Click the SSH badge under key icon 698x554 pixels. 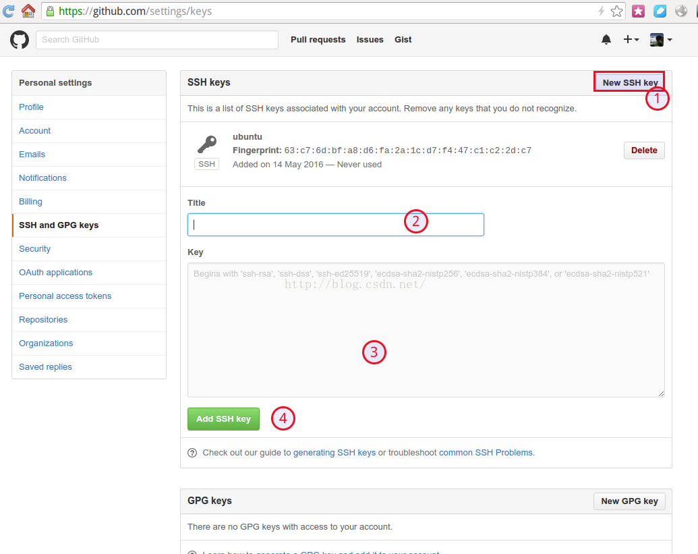point(206,165)
